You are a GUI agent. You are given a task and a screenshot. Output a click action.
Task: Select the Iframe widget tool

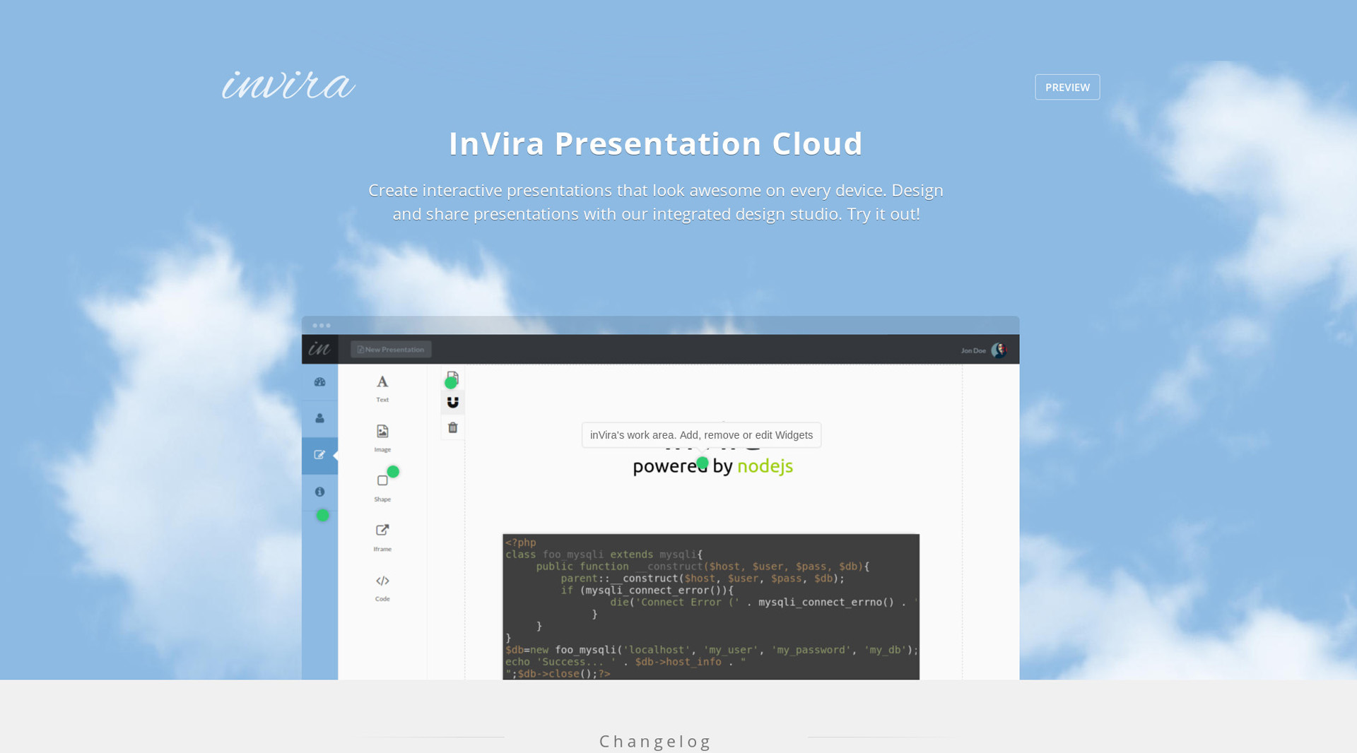tap(382, 536)
